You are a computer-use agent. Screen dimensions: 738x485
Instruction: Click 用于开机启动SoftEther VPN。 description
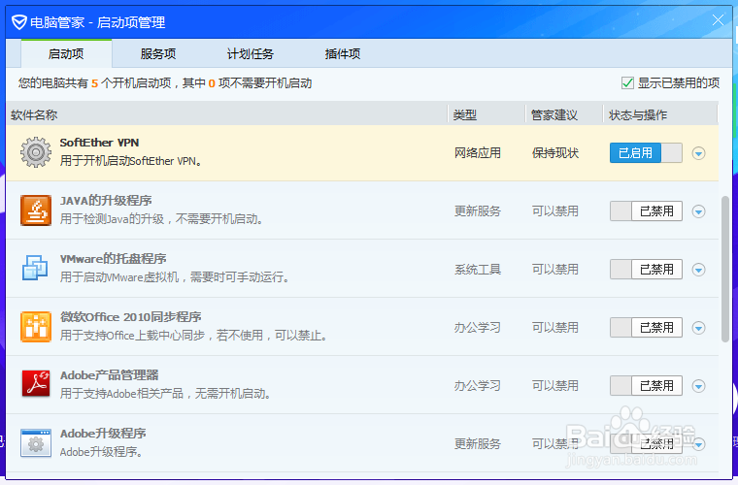point(131,161)
